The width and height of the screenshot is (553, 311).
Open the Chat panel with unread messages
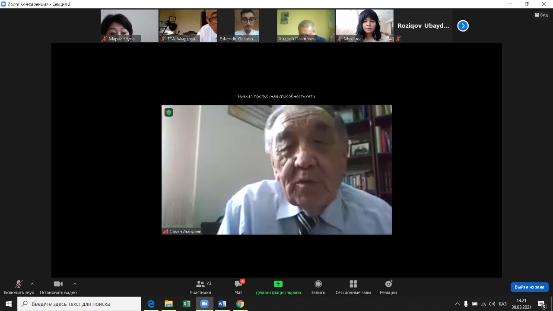[x=238, y=287]
